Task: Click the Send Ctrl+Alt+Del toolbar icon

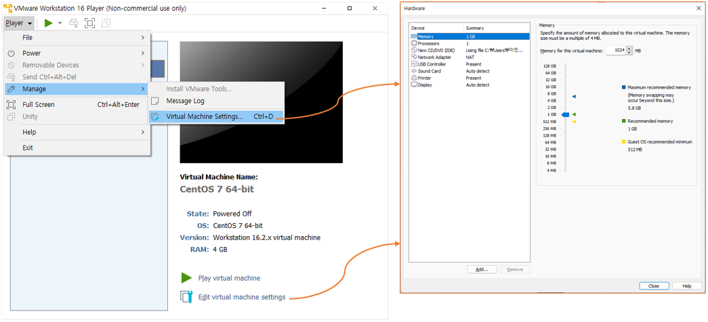Action: pos(74,23)
